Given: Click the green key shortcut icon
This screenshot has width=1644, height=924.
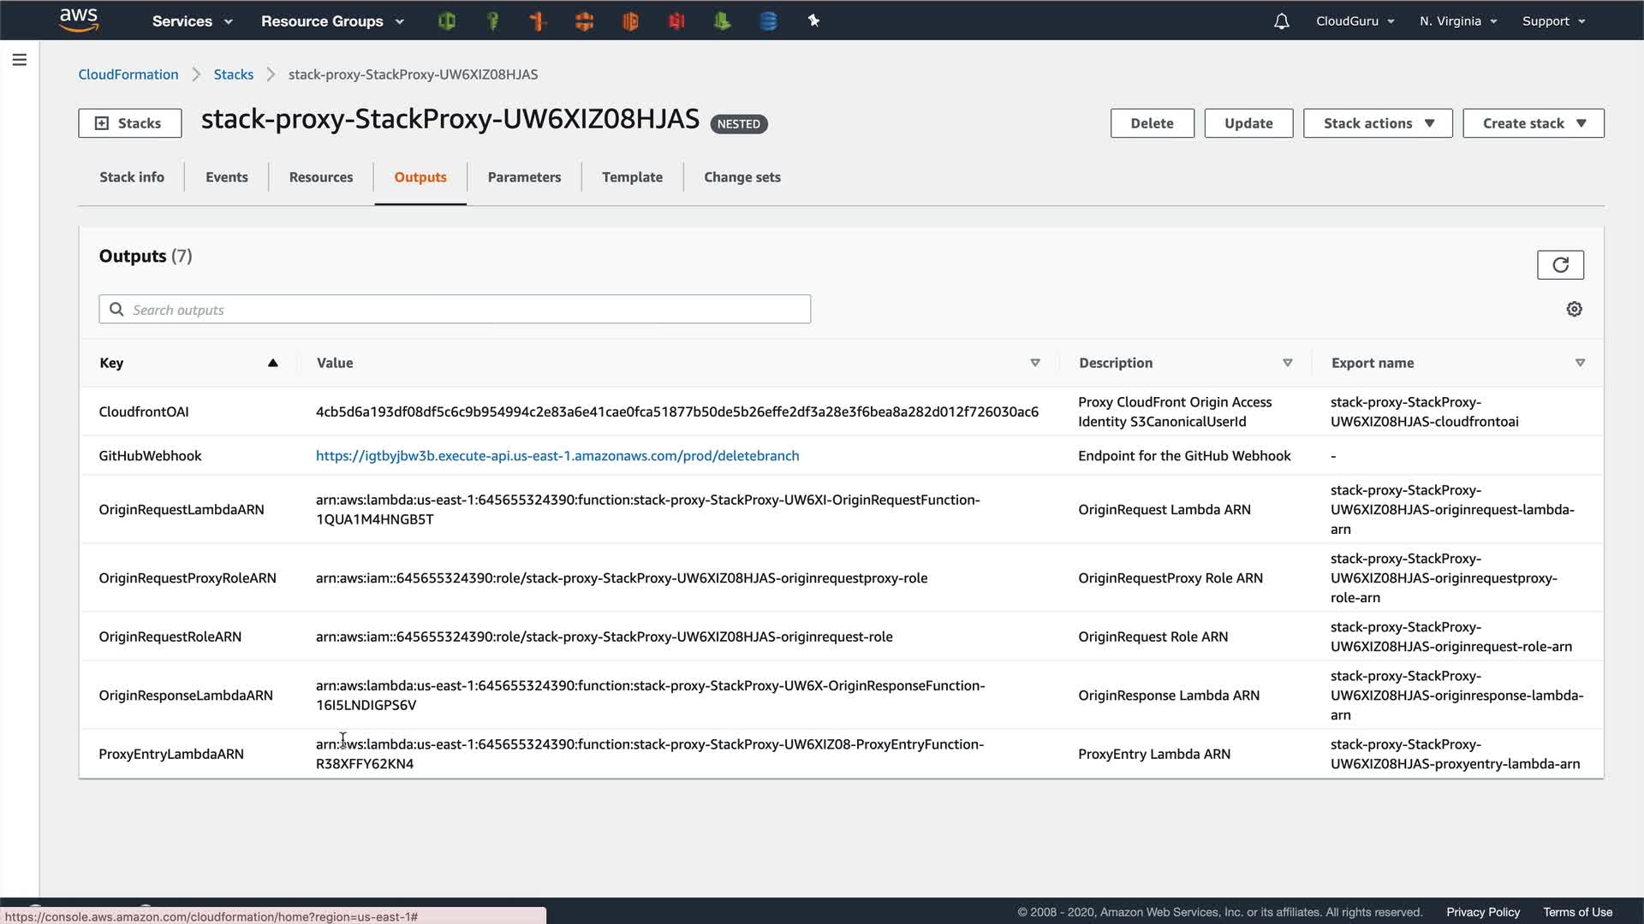Looking at the screenshot, I should (x=492, y=21).
